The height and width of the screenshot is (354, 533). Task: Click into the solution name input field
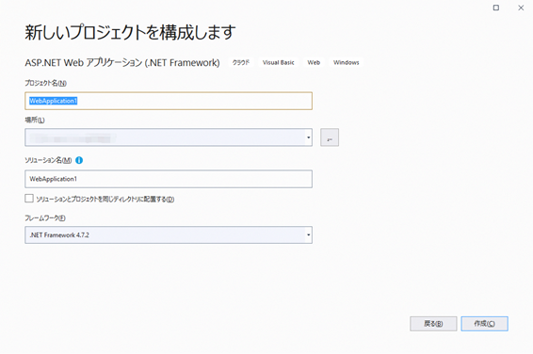tap(169, 179)
